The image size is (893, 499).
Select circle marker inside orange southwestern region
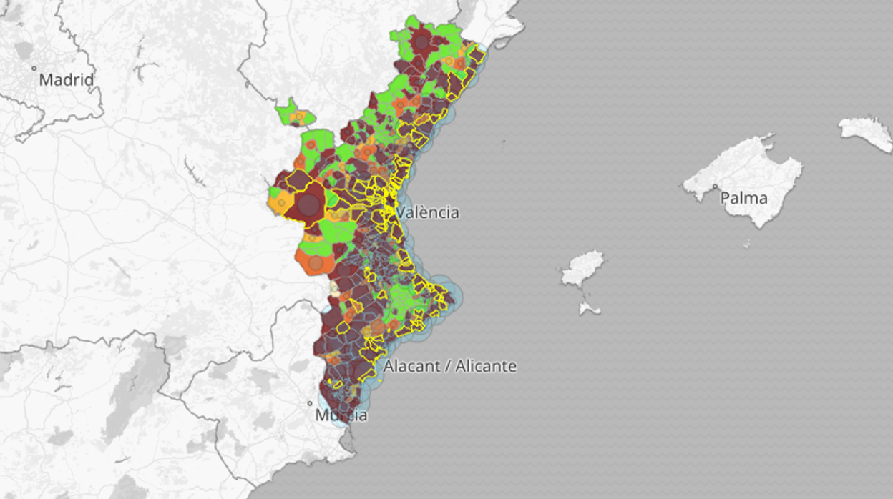click(316, 263)
